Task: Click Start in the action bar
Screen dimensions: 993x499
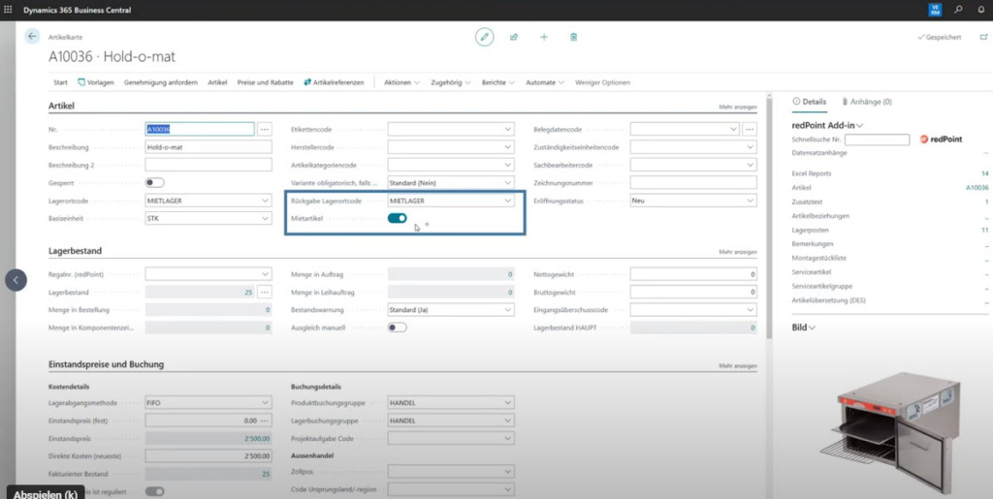Action: (x=60, y=82)
